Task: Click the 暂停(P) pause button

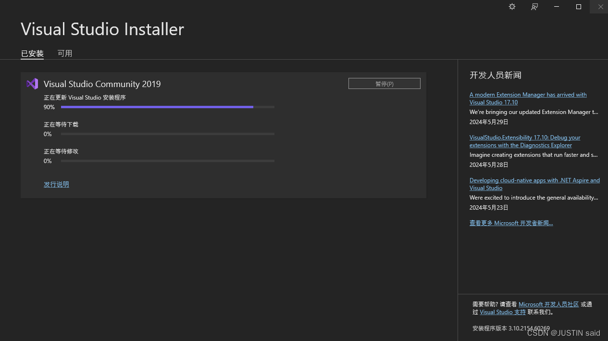Action: coord(385,84)
